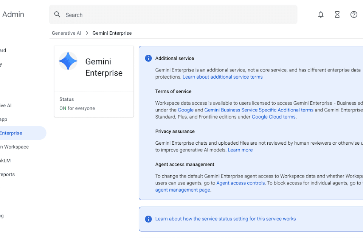Click the notifications bell icon
This screenshot has width=363, height=238.
coord(321,15)
